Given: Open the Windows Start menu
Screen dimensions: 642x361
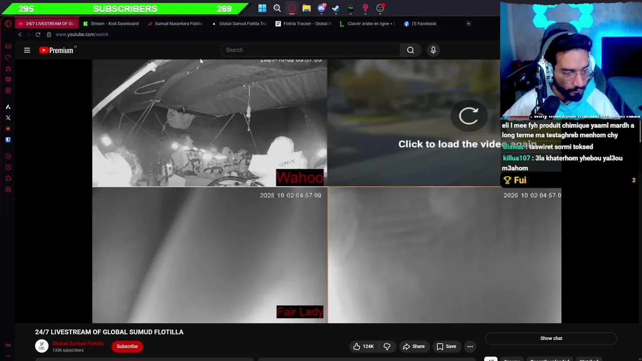Looking at the screenshot, I should (x=262, y=8).
